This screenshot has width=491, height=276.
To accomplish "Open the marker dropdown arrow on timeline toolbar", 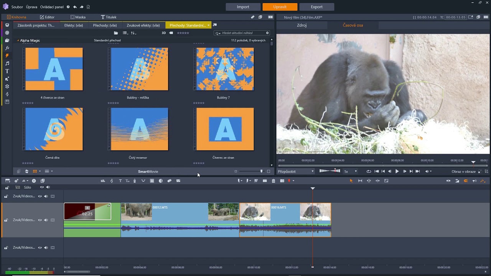I will click(x=293, y=181).
